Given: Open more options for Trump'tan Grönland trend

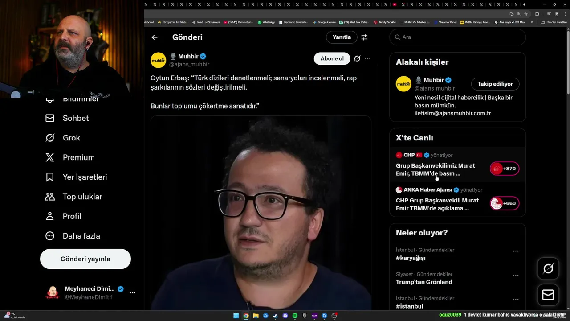Looking at the screenshot, I should coord(516,275).
